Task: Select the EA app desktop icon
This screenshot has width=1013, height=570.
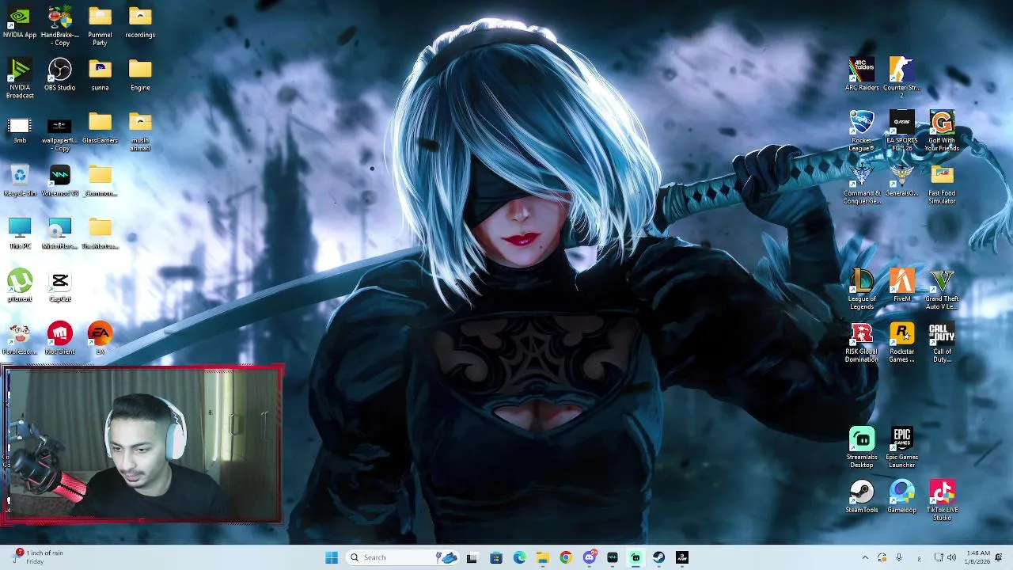Action: [x=100, y=339]
